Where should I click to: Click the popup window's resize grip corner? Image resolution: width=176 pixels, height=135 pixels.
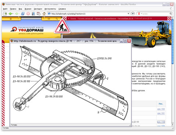coord(130,125)
